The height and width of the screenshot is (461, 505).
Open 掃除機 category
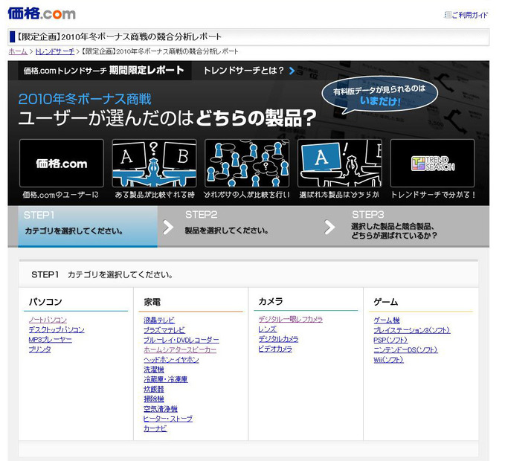click(x=154, y=399)
